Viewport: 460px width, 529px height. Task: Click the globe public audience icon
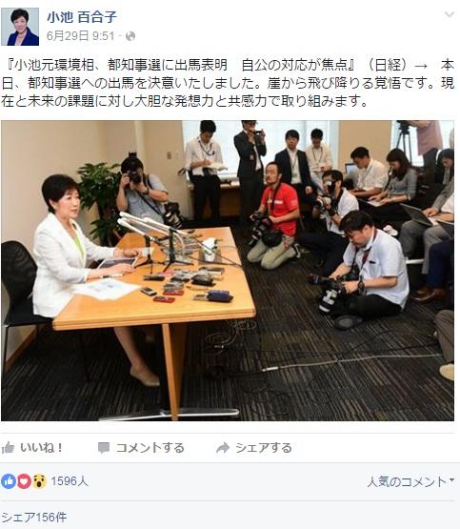130,36
